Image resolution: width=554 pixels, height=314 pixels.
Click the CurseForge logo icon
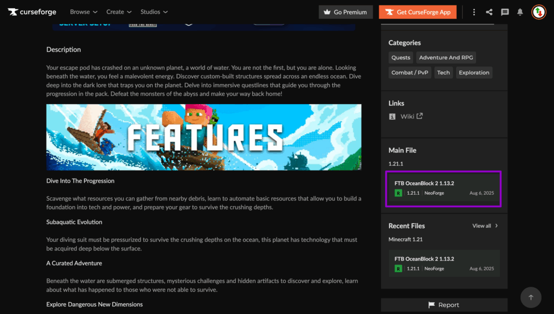pyautogui.click(x=12, y=11)
